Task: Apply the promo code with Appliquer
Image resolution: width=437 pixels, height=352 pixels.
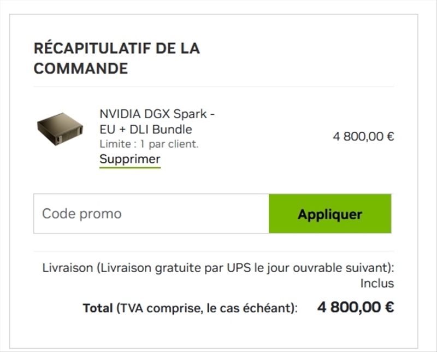Action: coord(330,214)
